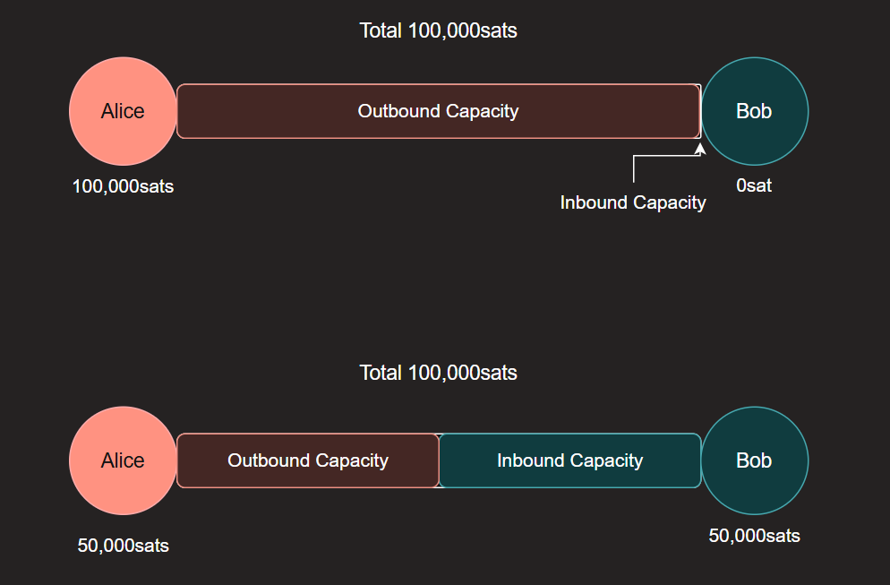Screen dimensions: 890x585
Task: Select the vertical arrow line above 'Inbound Capacity'
Action: (634, 170)
